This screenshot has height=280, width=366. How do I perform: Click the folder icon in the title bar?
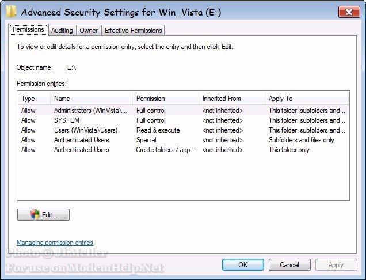coord(12,11)
